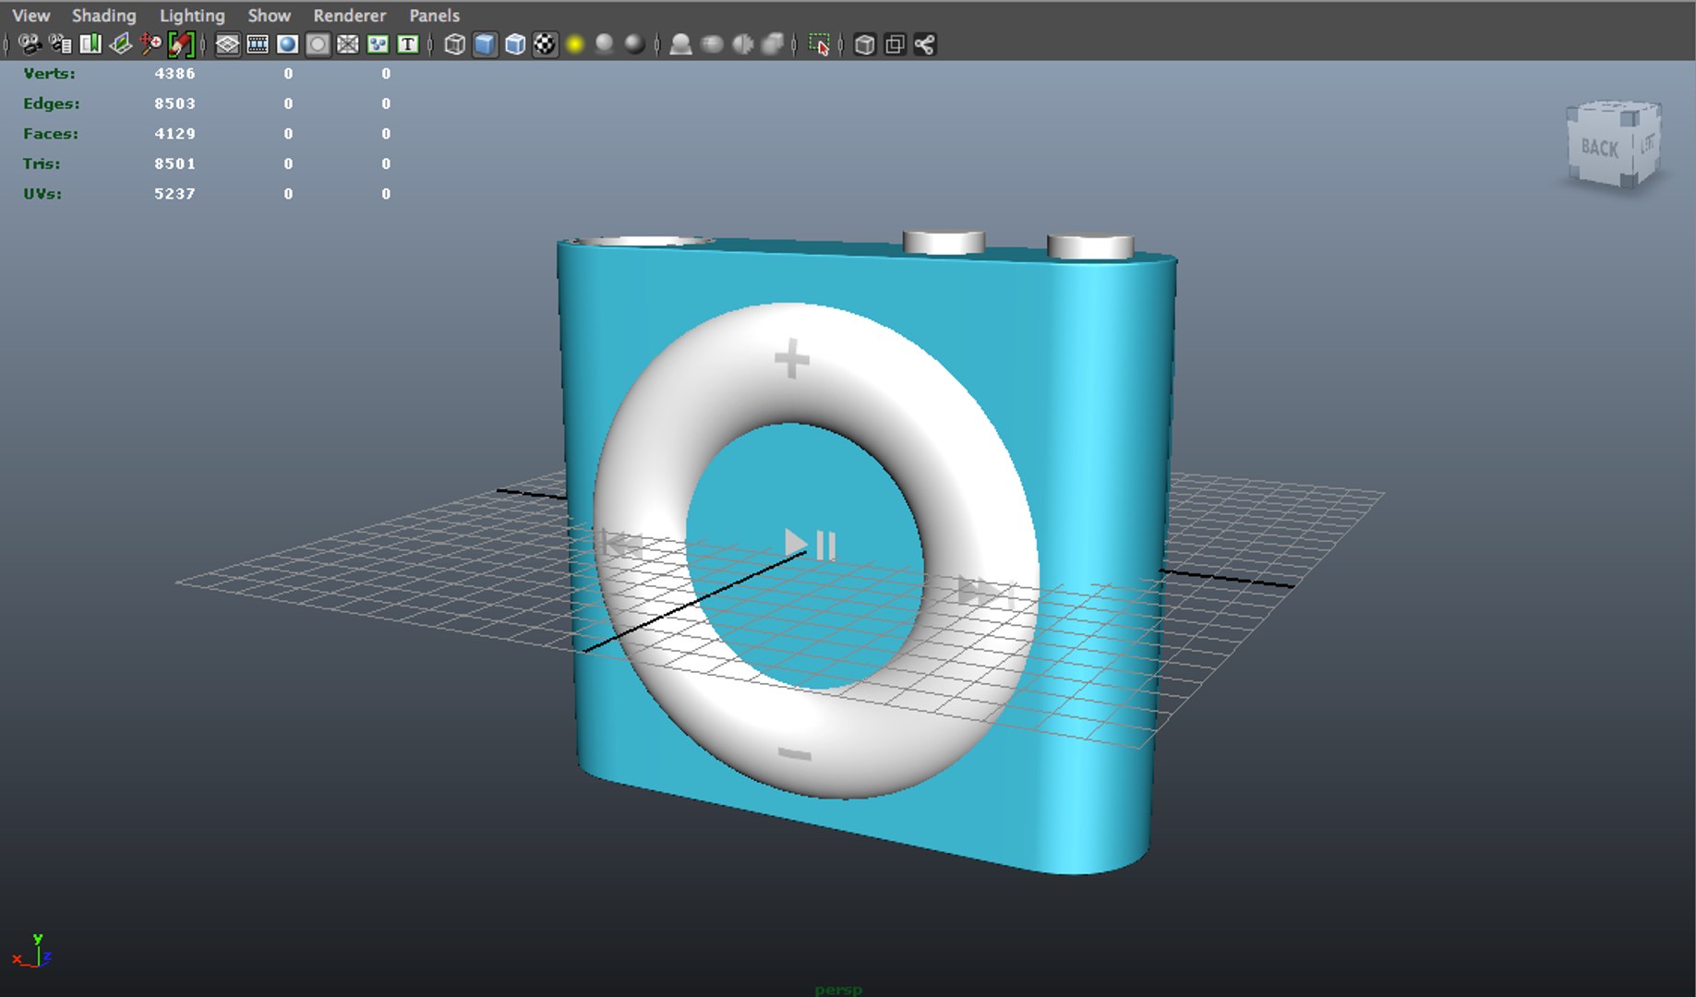Toggle Shadows with gray sphere icon
The height and width of the screenshot is (997, 1696).
click(605, 44)
